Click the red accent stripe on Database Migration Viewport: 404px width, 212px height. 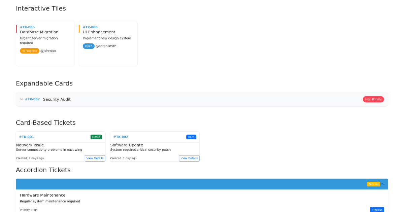pyautogui.click(x=16, y=29)
